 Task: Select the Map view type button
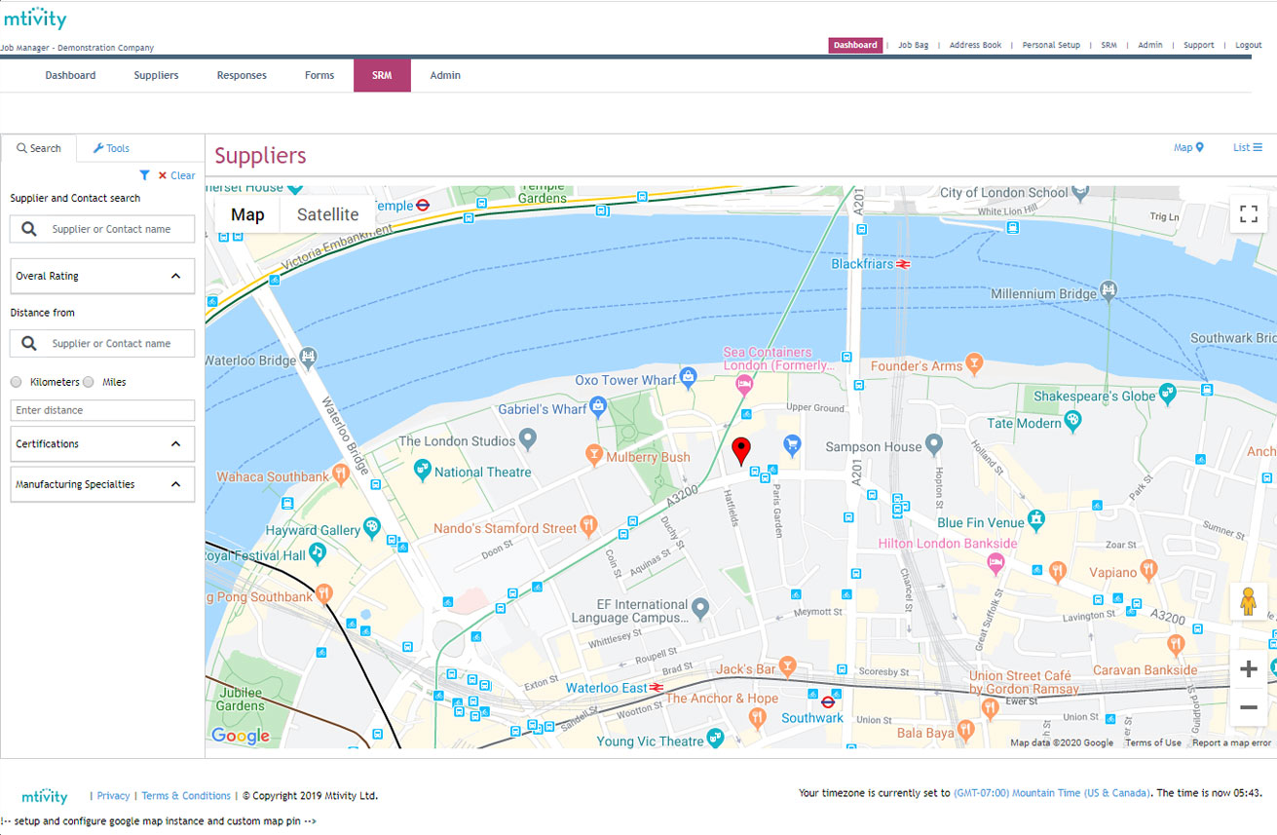tap(247, 214)
